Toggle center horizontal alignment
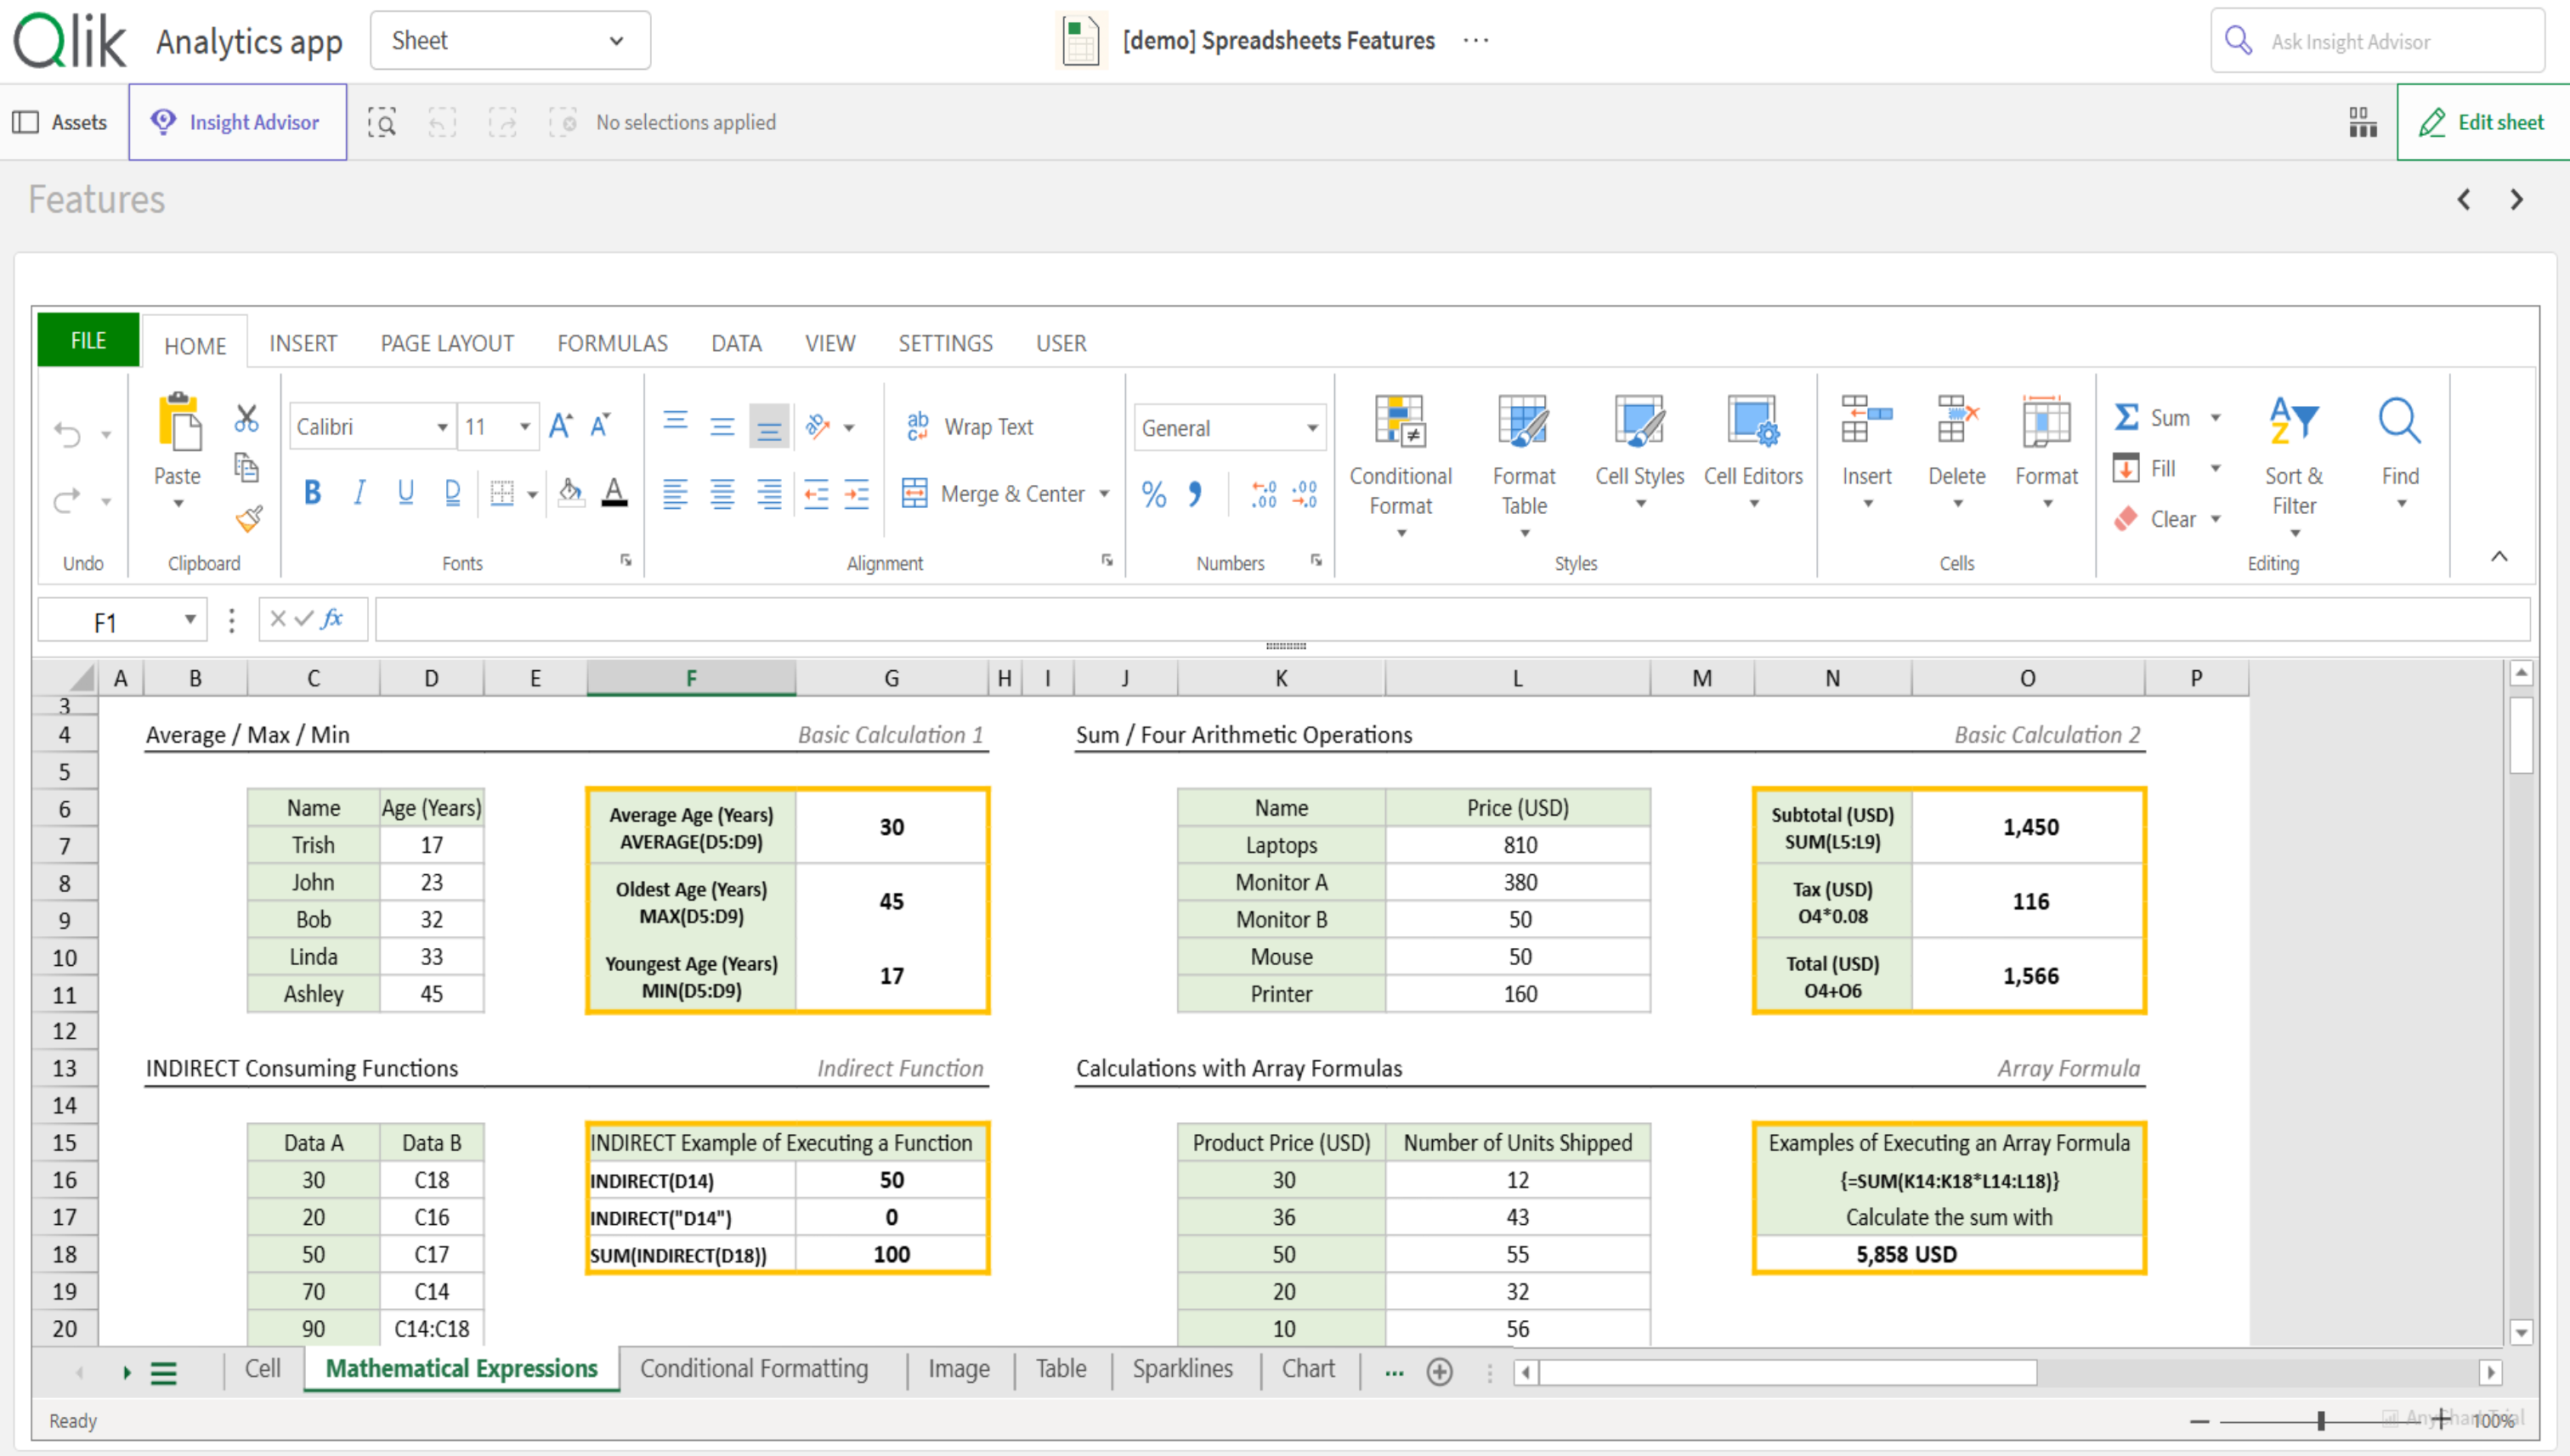Screen dimensions: 2570x1456 tap(722, 494)
